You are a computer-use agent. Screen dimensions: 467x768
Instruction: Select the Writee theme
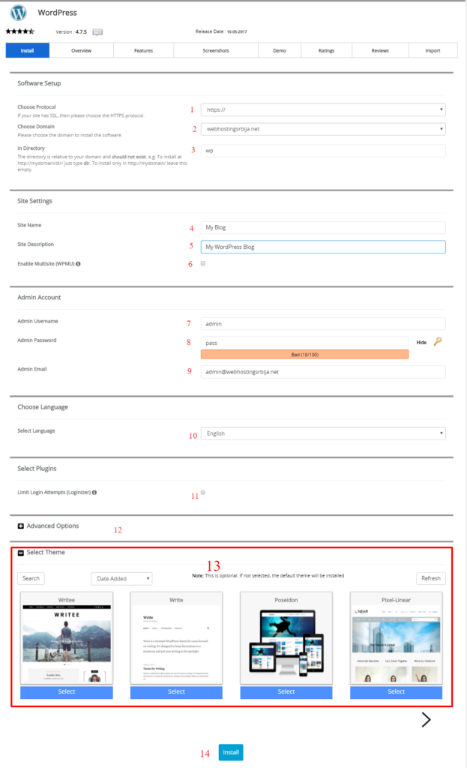point(67,691)
